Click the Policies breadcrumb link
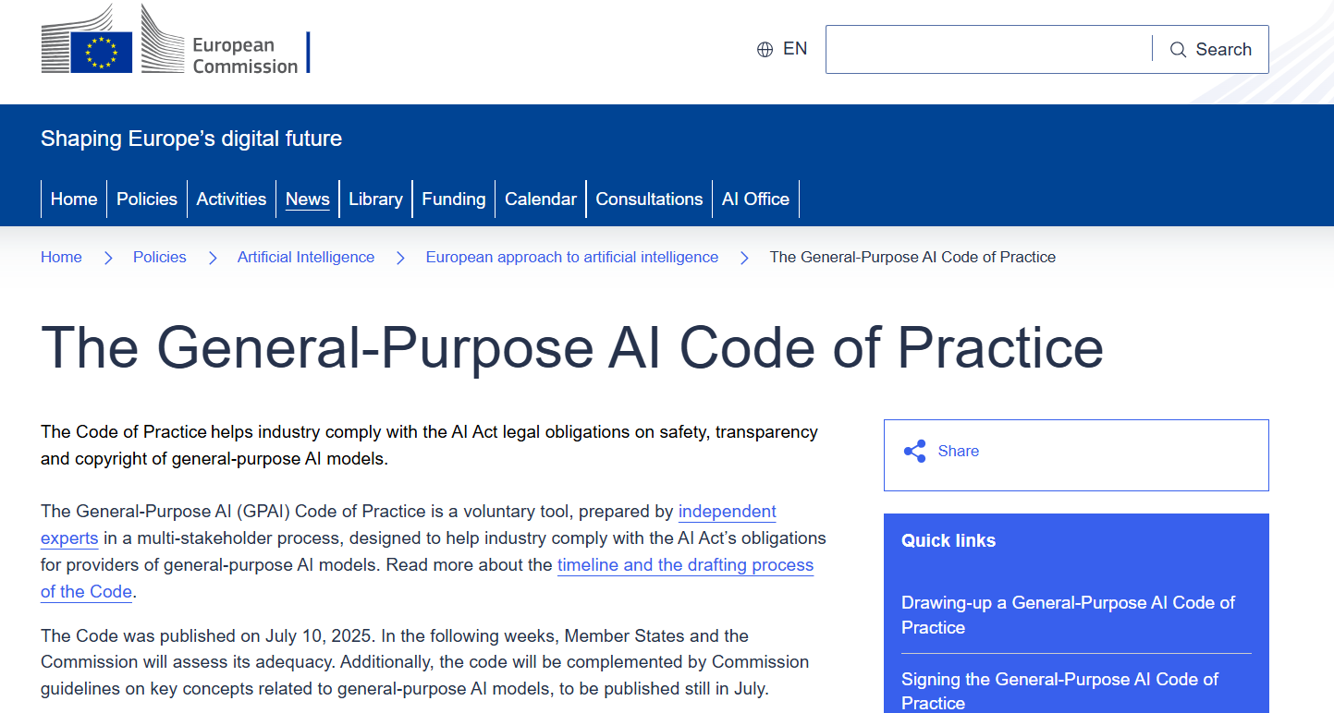1334x713 pixels. coord(160,257)
